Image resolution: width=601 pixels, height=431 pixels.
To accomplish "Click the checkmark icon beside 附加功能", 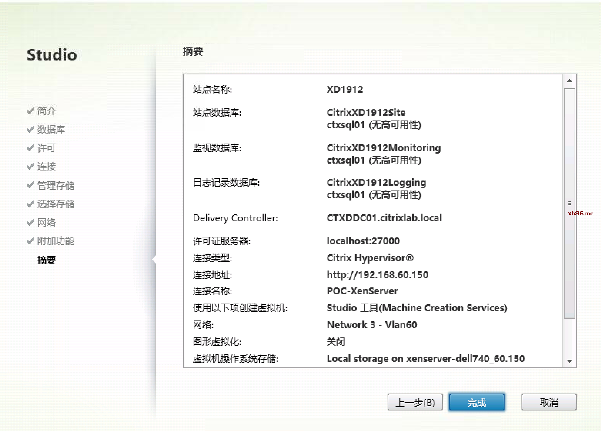I will point(30,241).
